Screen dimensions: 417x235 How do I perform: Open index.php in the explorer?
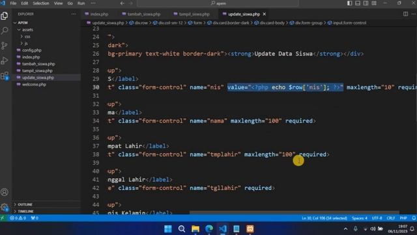(31, 57)
